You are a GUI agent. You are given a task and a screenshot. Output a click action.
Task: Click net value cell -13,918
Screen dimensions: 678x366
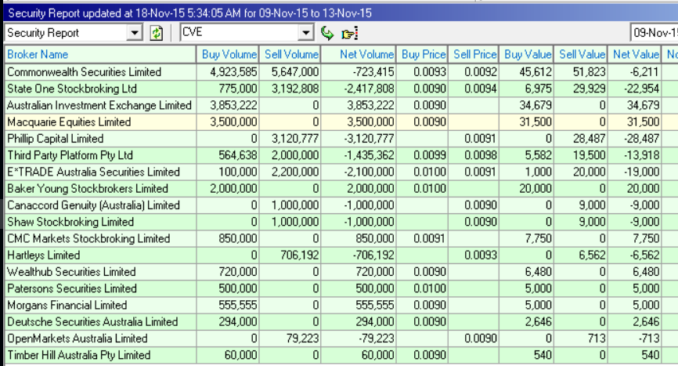point(634,155)
